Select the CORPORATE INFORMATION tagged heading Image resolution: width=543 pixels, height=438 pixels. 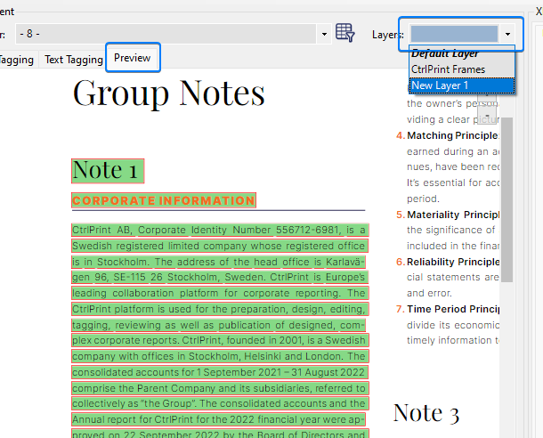(164, 201)
